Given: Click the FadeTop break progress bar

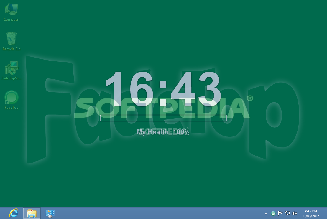Looking at the screenshot, I should click(163, 118).
